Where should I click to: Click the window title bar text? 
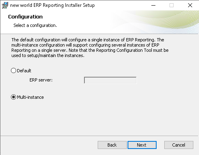[52, 5]
